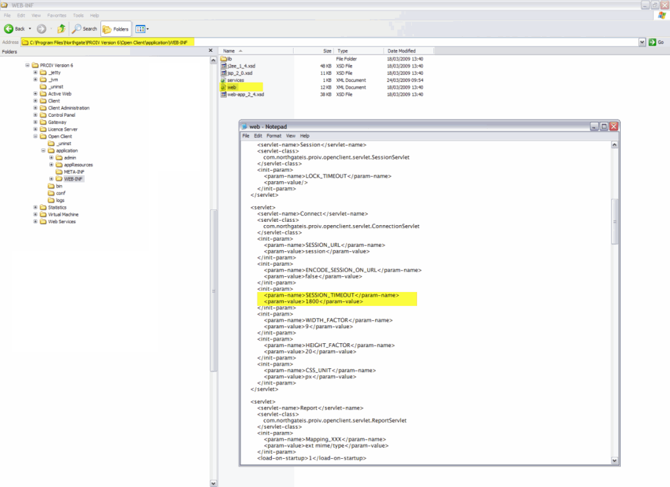Select the logs folder in tree

[x=60, y=200]
